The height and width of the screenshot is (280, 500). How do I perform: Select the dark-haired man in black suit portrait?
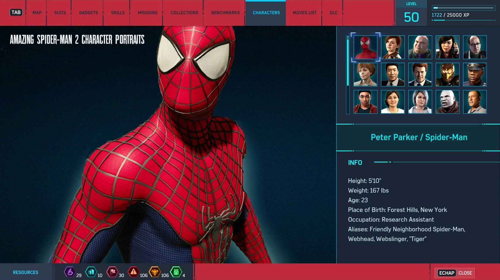[393, 75]
